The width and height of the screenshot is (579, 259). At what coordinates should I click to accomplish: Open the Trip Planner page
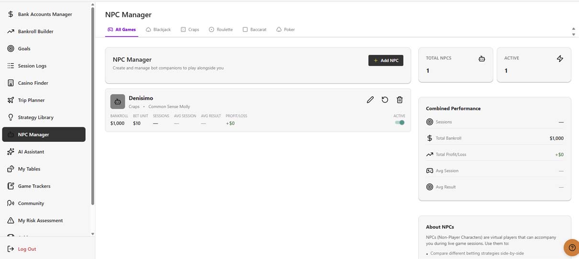click(x=31, y=100)
